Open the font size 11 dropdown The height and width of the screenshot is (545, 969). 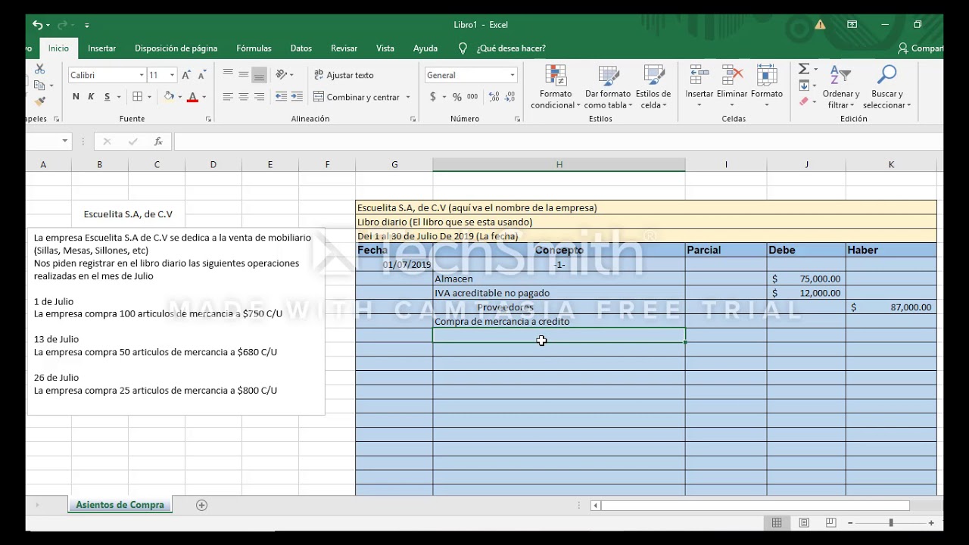173,75
